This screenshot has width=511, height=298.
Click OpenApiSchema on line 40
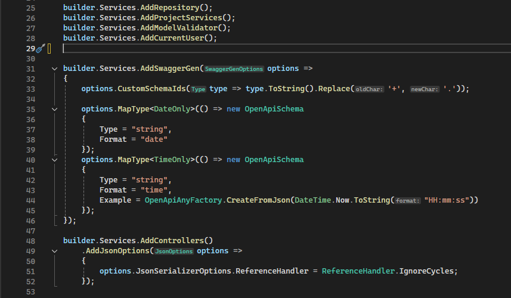pos(274,160)
